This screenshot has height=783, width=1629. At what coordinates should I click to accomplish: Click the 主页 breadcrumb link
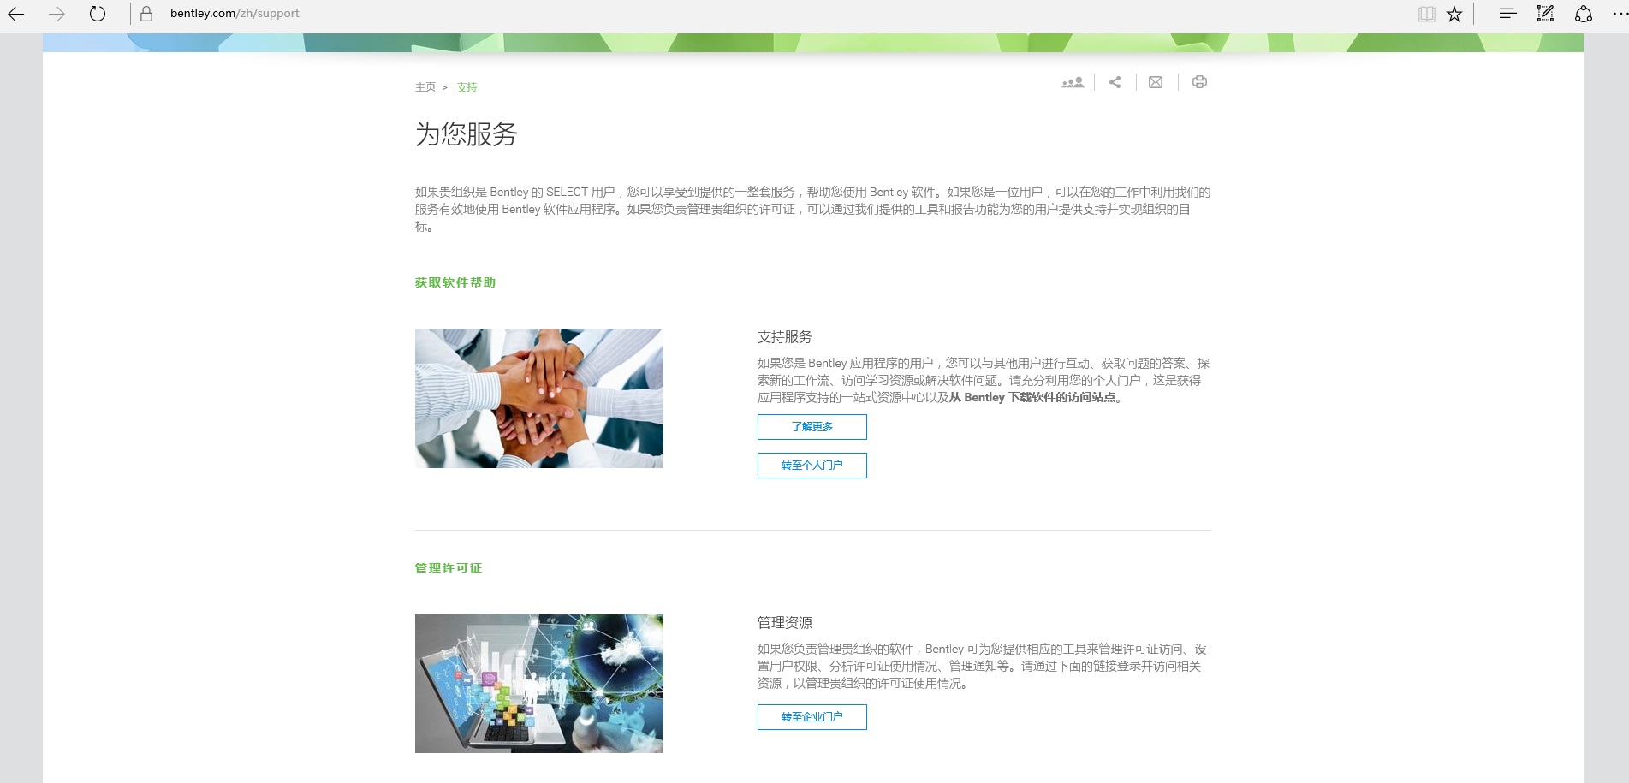(425, 87)
